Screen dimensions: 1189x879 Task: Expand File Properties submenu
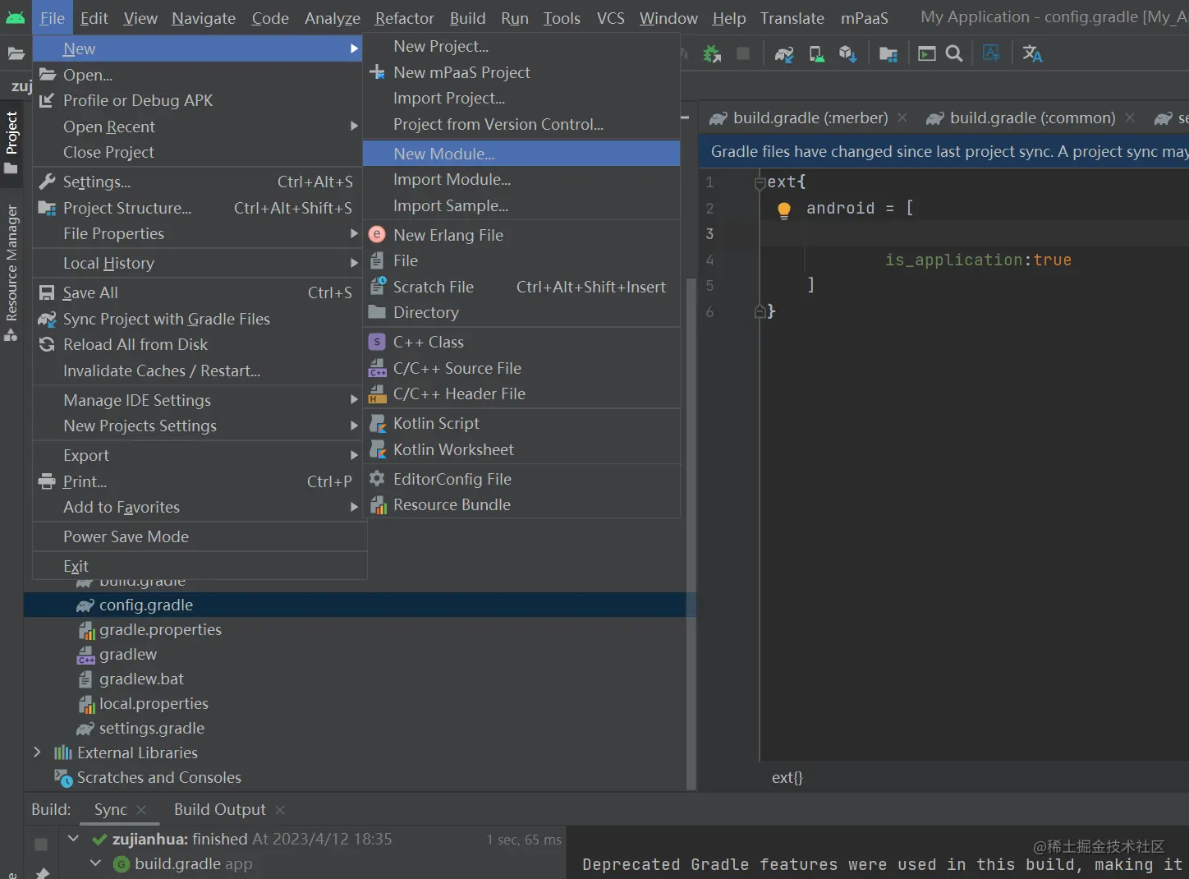pos(354,234)
